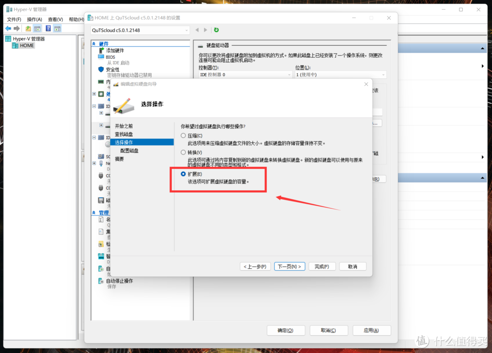492x353 pixels.
Task: Close the 编辑虚拟硬盘向导 dialog
Action: (x=366, y=84)
